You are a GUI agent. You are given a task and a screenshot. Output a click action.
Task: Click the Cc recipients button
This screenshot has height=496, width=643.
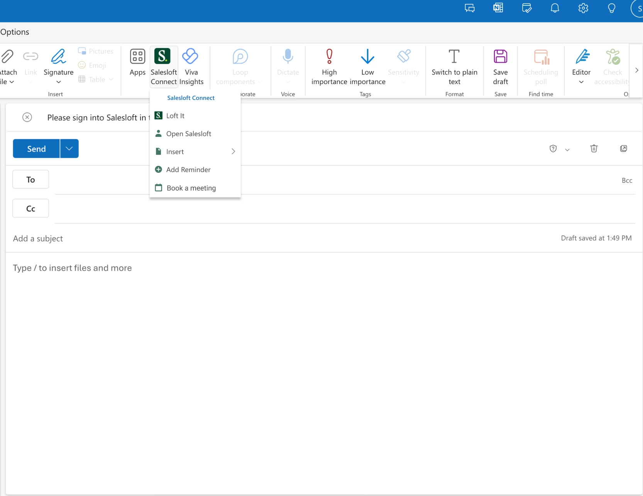click(30, 208)
